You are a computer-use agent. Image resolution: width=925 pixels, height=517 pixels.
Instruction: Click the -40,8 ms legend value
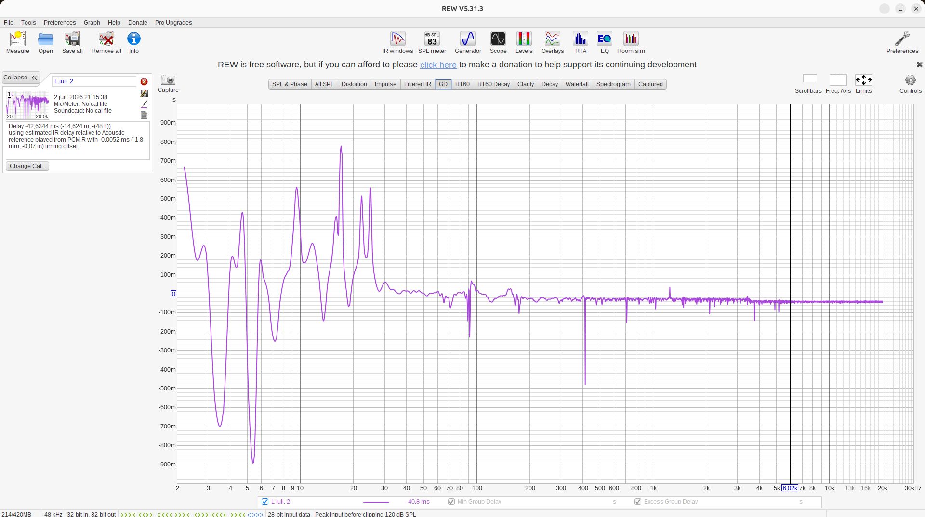(418, 502)
